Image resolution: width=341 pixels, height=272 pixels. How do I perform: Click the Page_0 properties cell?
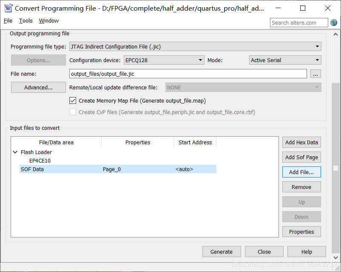click(x=112, y=169)
